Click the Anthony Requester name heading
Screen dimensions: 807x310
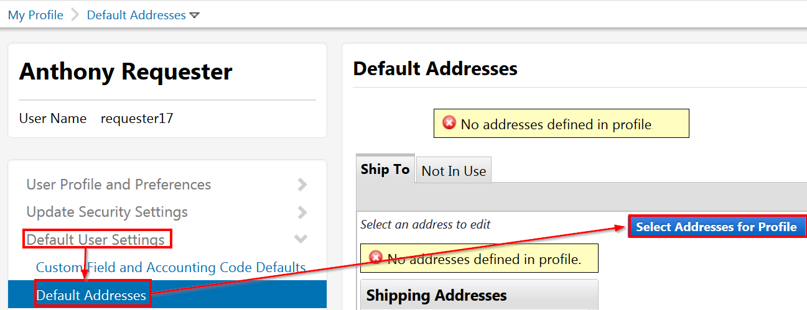click(126, 71)
